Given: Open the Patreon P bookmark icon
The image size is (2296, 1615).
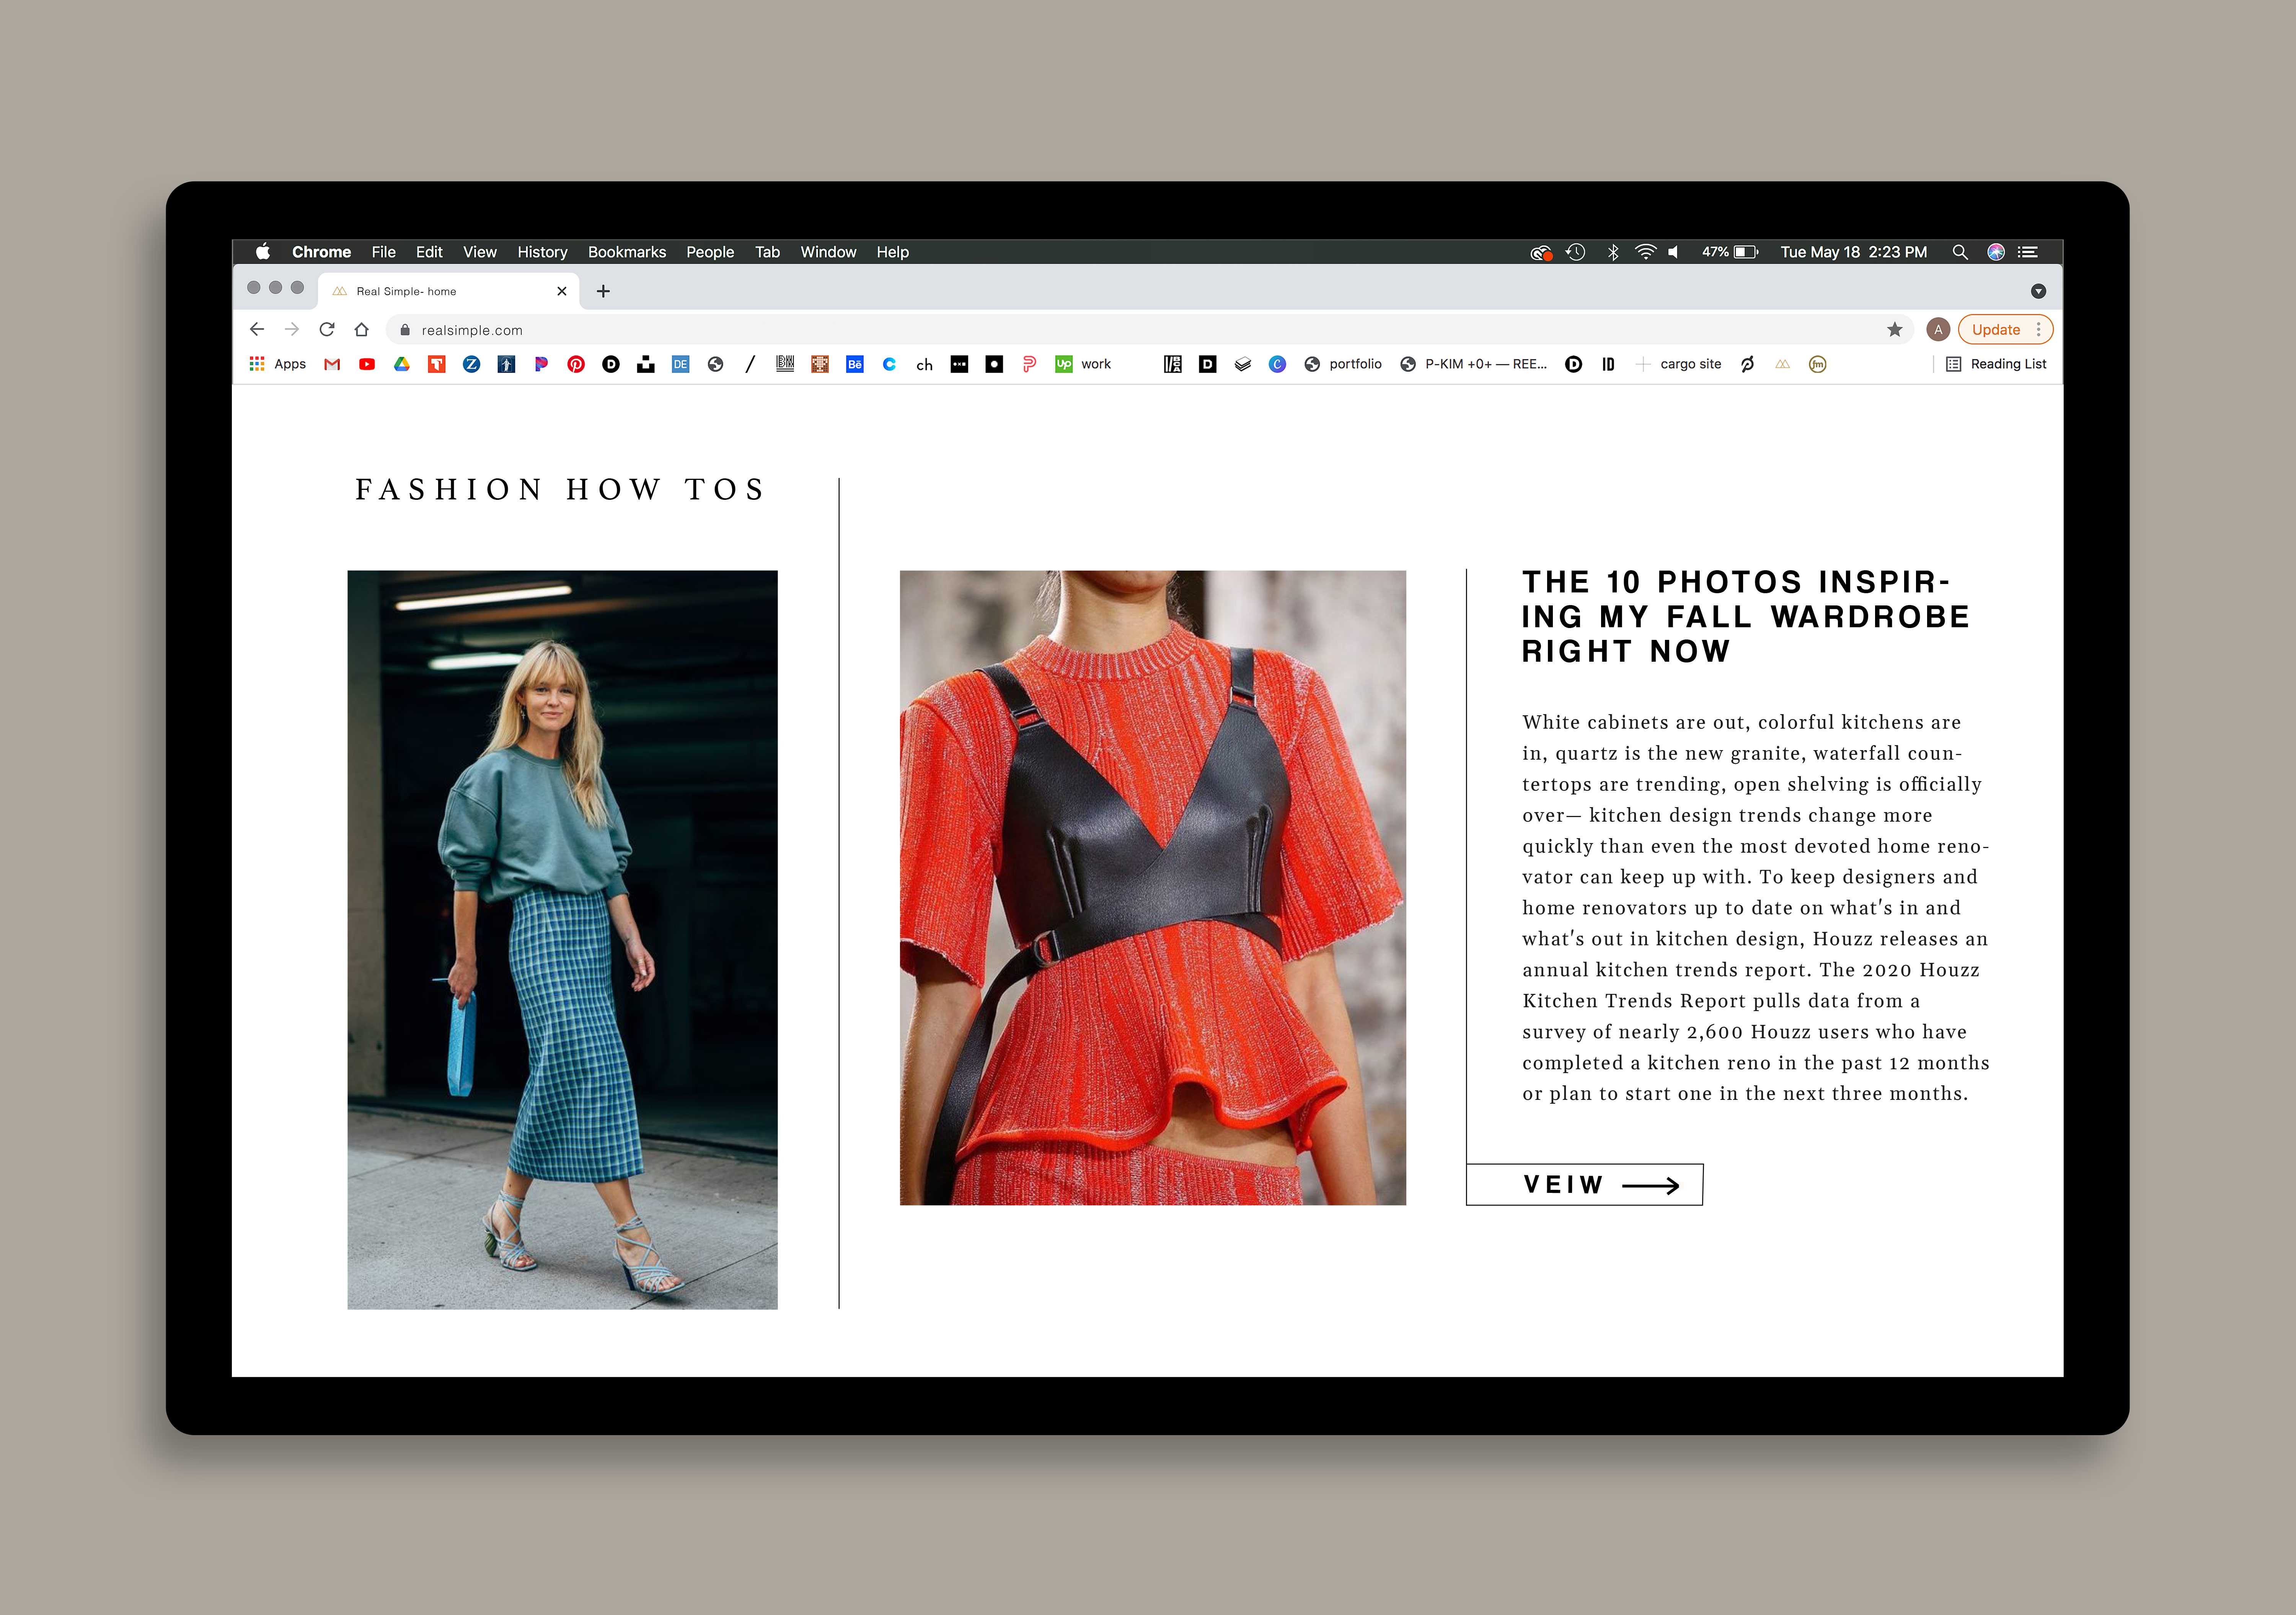Looking at the screenshot, I should pos(541,364).
